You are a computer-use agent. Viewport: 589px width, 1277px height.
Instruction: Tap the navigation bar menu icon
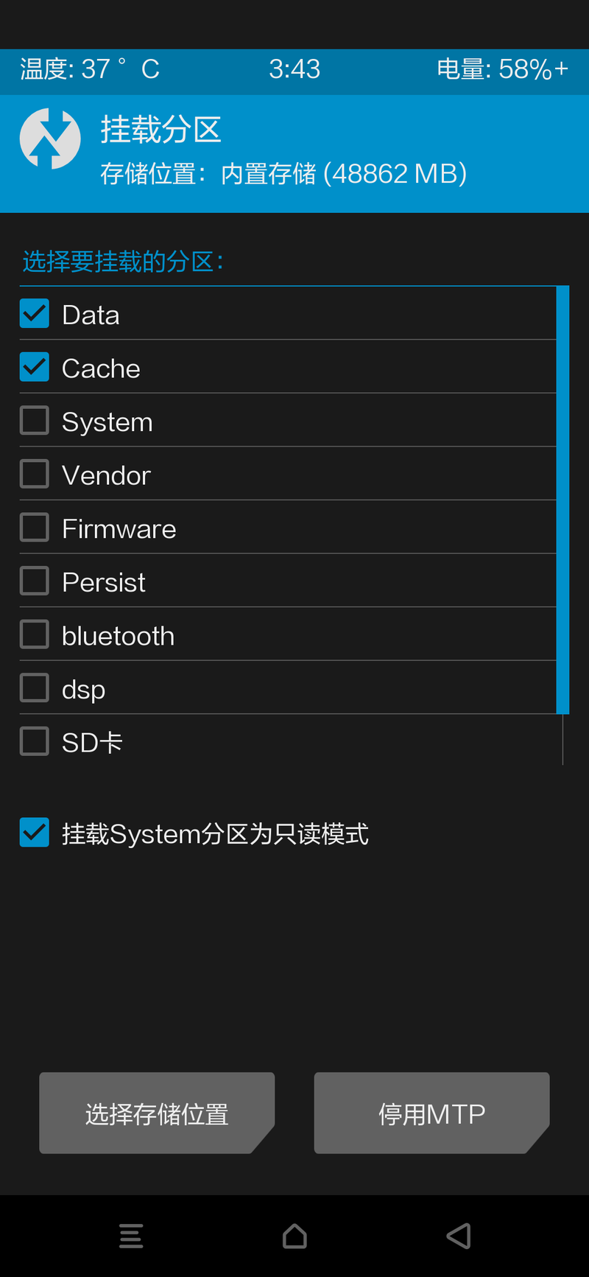point(131,1236)
